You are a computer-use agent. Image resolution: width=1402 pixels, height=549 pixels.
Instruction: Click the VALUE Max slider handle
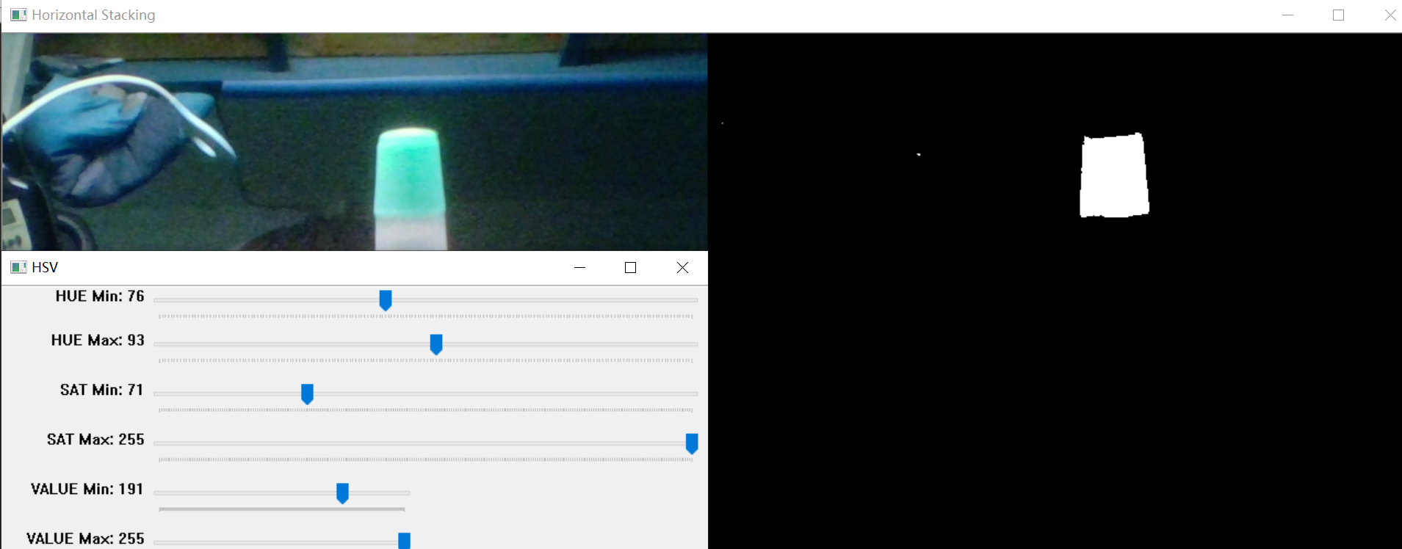pos(404,541)
